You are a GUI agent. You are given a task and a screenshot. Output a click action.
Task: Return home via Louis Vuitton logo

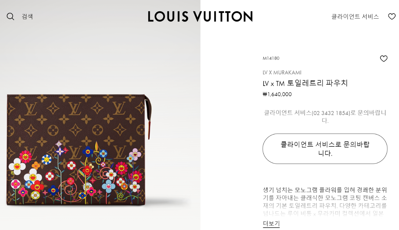pyautogui.click(x=200, y=16)
